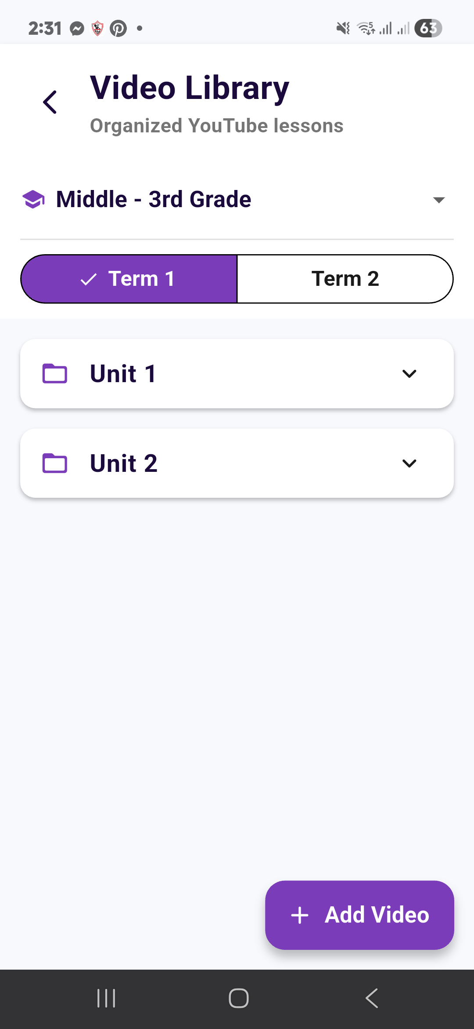This screenshot has width=474, height=1029.
Task: Expand Unit 2 with its chevron
Action: 409,463
